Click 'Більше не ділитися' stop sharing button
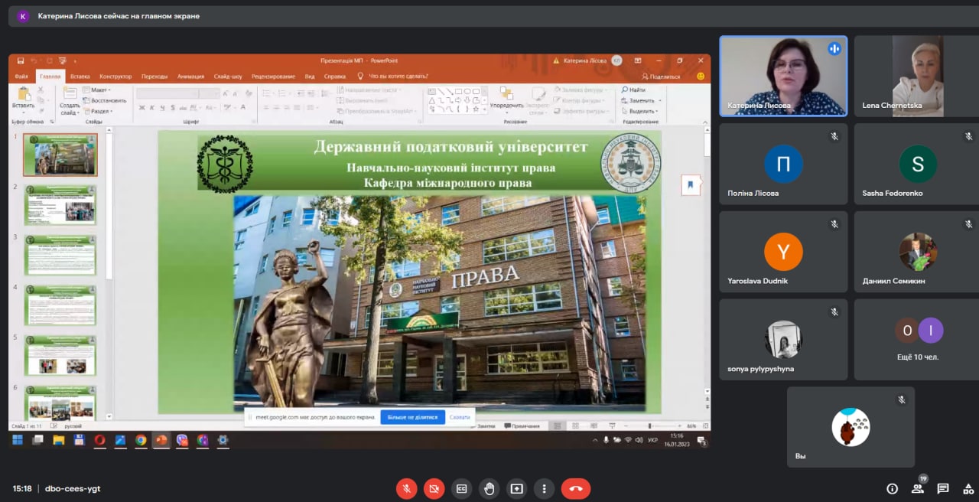979x502 pixels. click(412, 417)
